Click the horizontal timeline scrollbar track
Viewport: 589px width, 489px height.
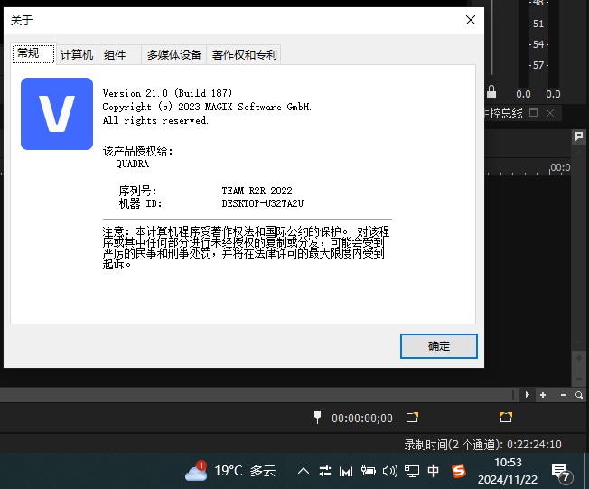click(x=256, y=395)
